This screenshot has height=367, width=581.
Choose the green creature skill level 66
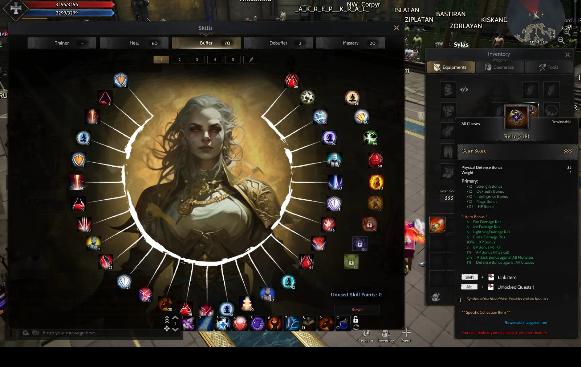click(370, 138)
